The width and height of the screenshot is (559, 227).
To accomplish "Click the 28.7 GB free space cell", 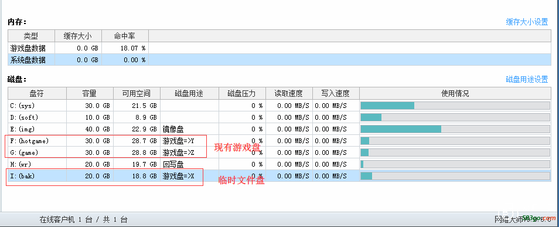I will [x=137, y=141].
